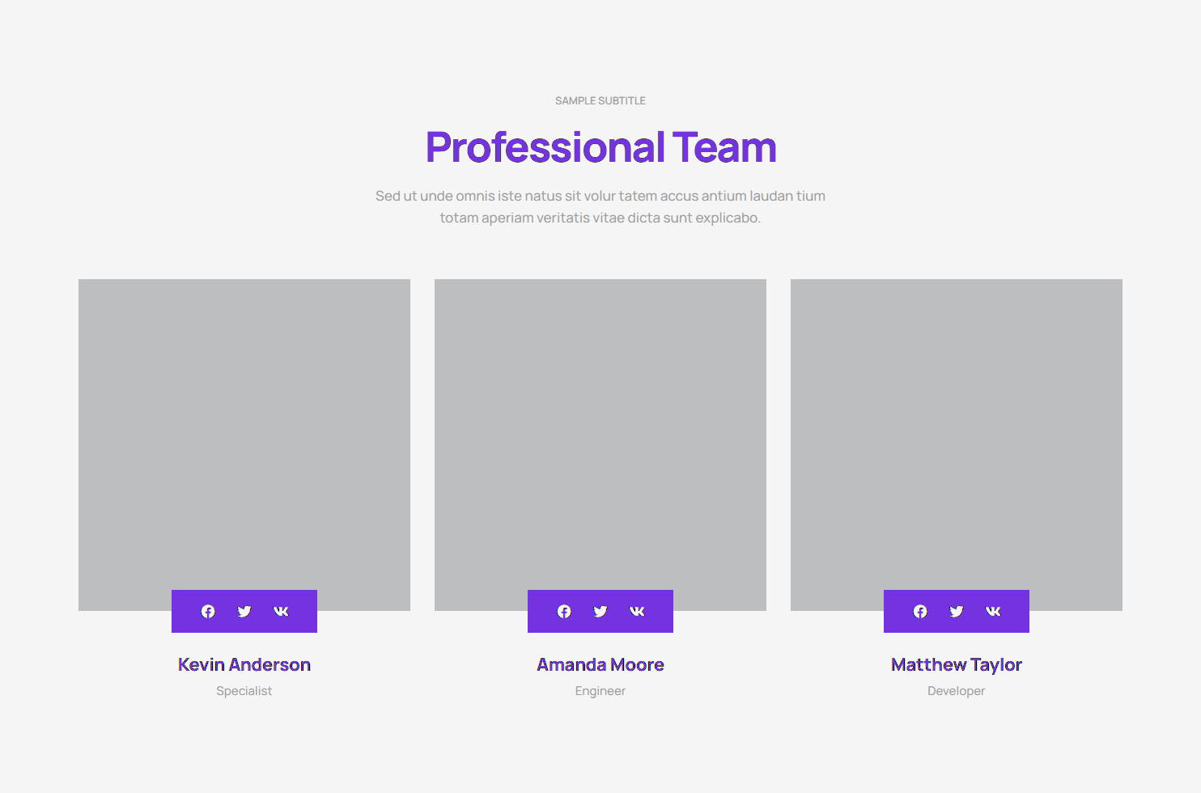
Task: Click the Kevin Anderson name link
Action: [244, 665]
